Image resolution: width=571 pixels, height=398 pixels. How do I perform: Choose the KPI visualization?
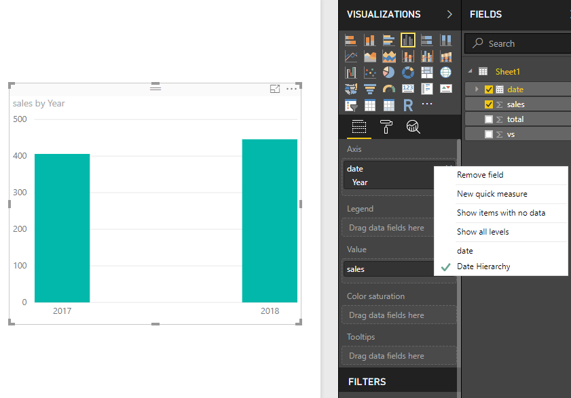(x=445, y=88)
